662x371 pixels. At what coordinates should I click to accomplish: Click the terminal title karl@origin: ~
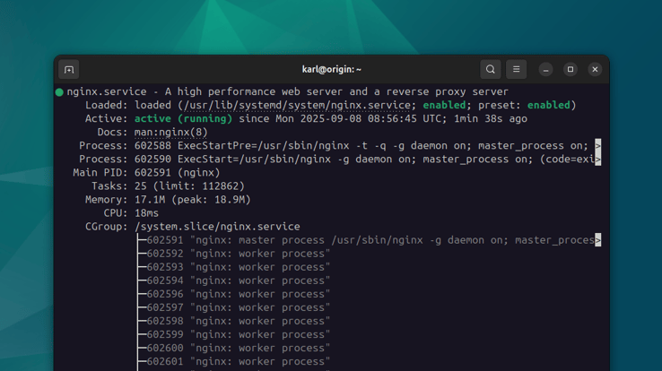click(x=331, y=70)
